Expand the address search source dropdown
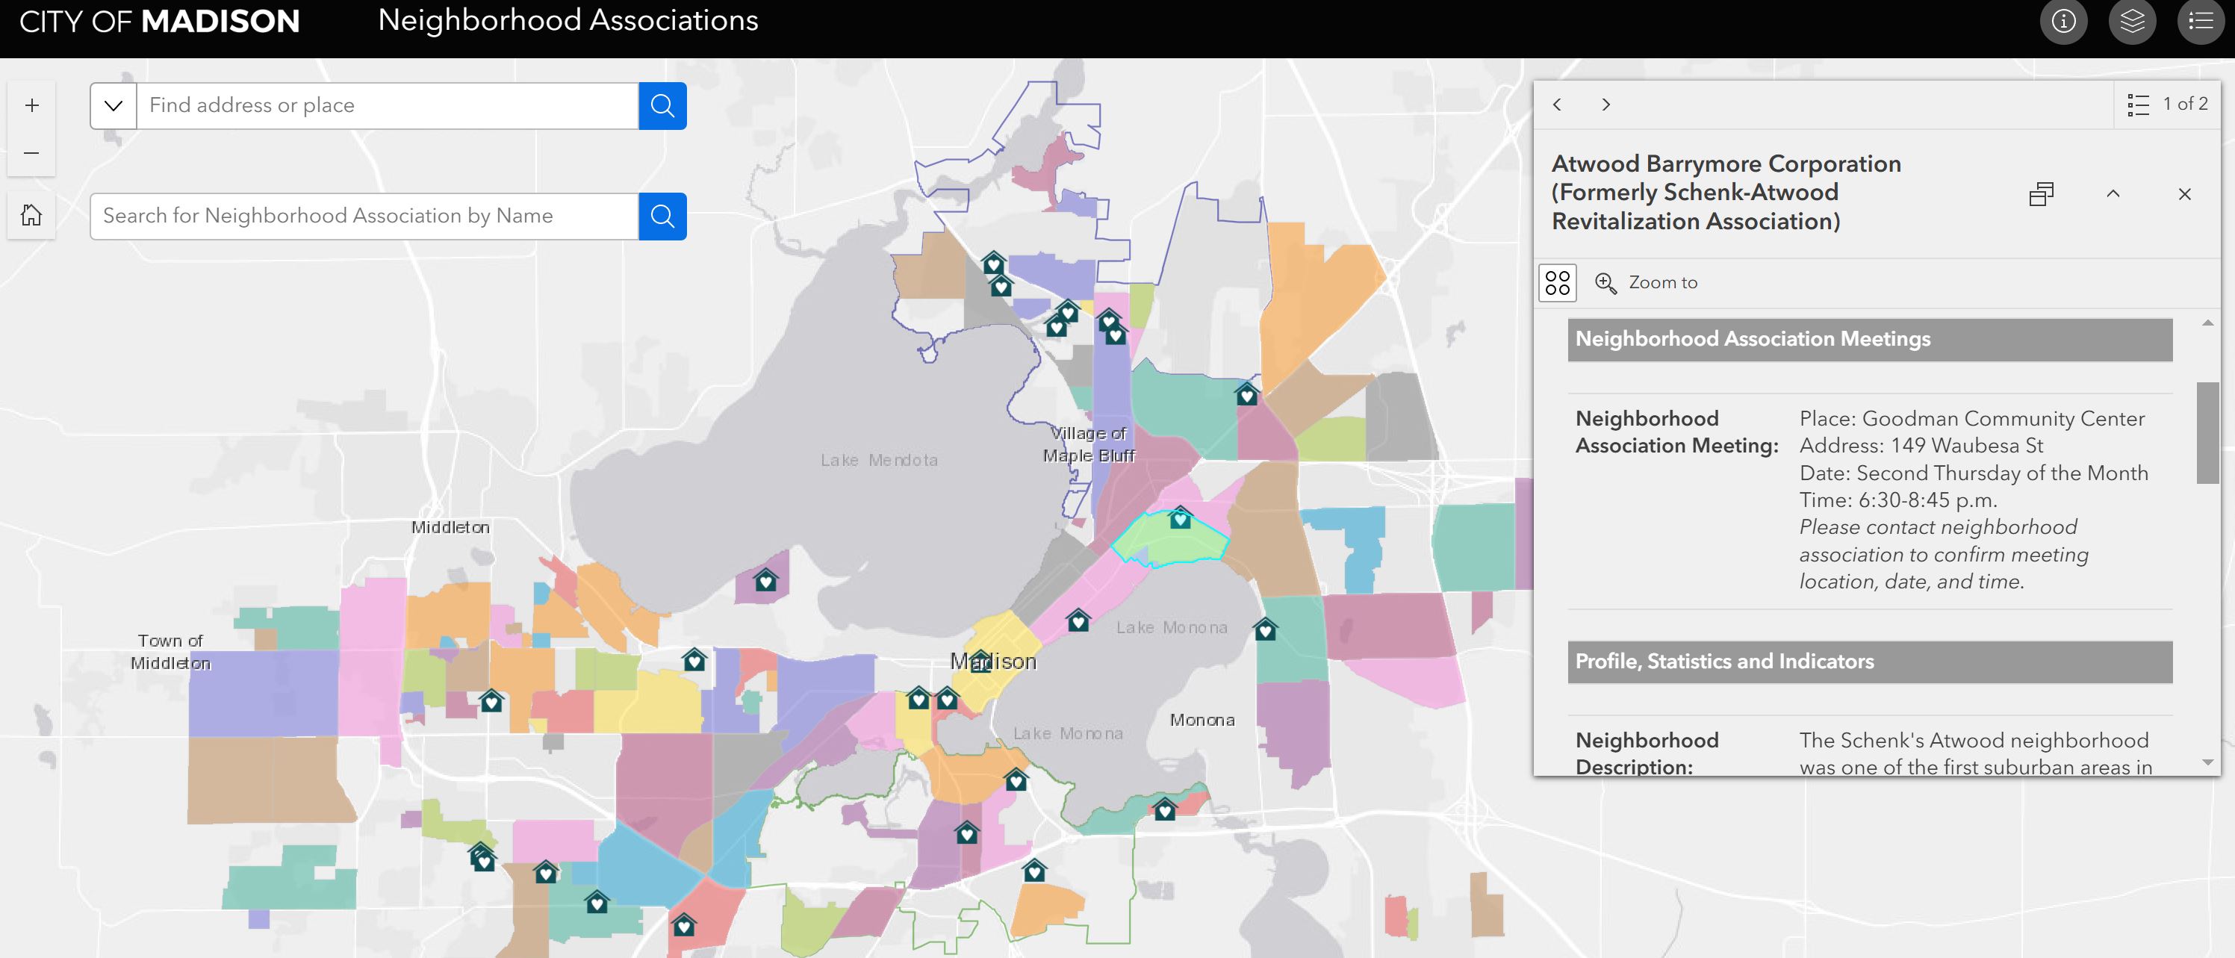The height and width of the screenshot is (958, 2235). (x=114, y=106)
